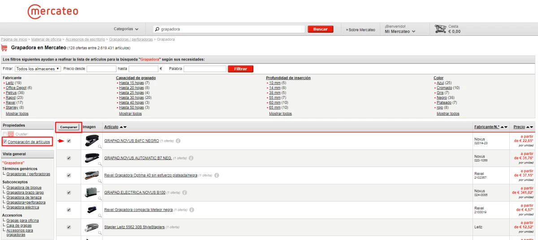Click the red Filtrar button
Image resolution: width=538 pixels, height=240 pixels.
[240, 69]
